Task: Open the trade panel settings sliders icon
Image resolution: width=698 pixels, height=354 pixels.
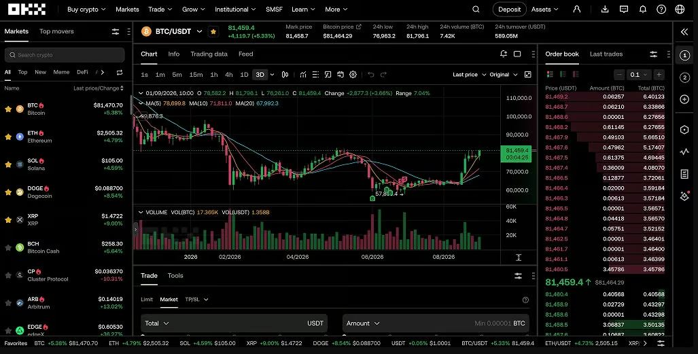Action: pyautogui.click(x=518, y=276)
